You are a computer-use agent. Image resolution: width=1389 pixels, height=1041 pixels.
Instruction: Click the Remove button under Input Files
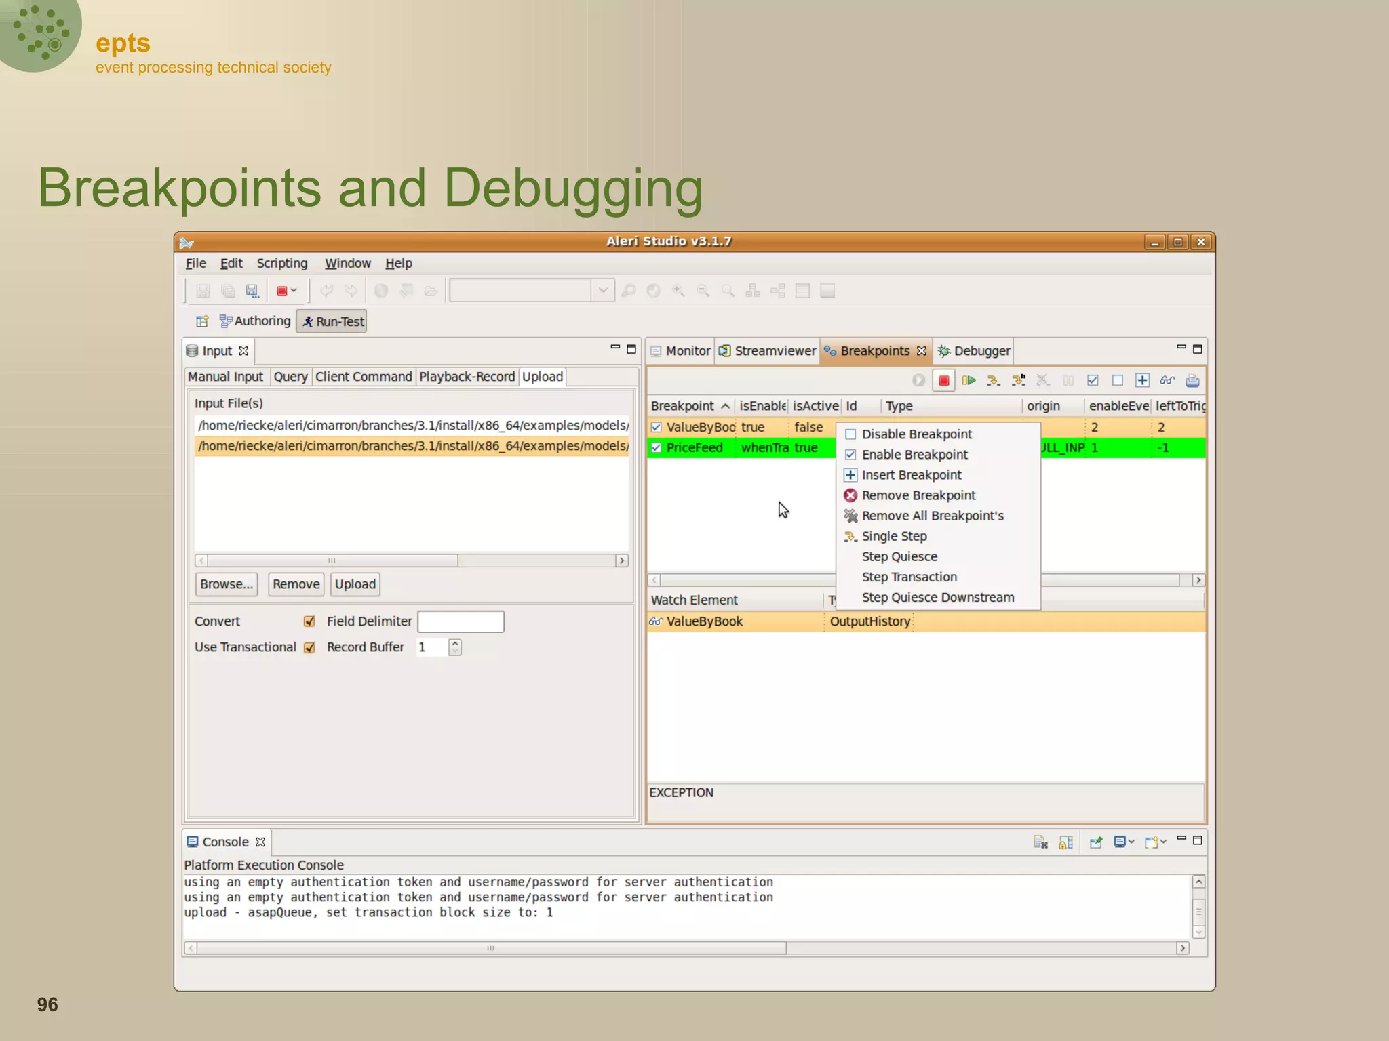click(296, 584)
